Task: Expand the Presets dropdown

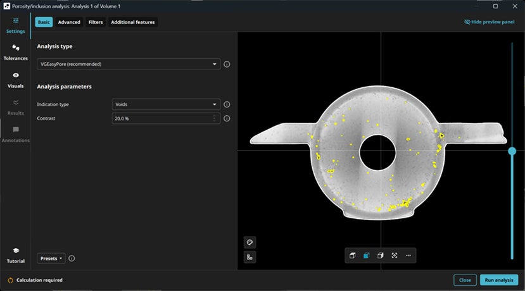Action: [x=51, y=258]
